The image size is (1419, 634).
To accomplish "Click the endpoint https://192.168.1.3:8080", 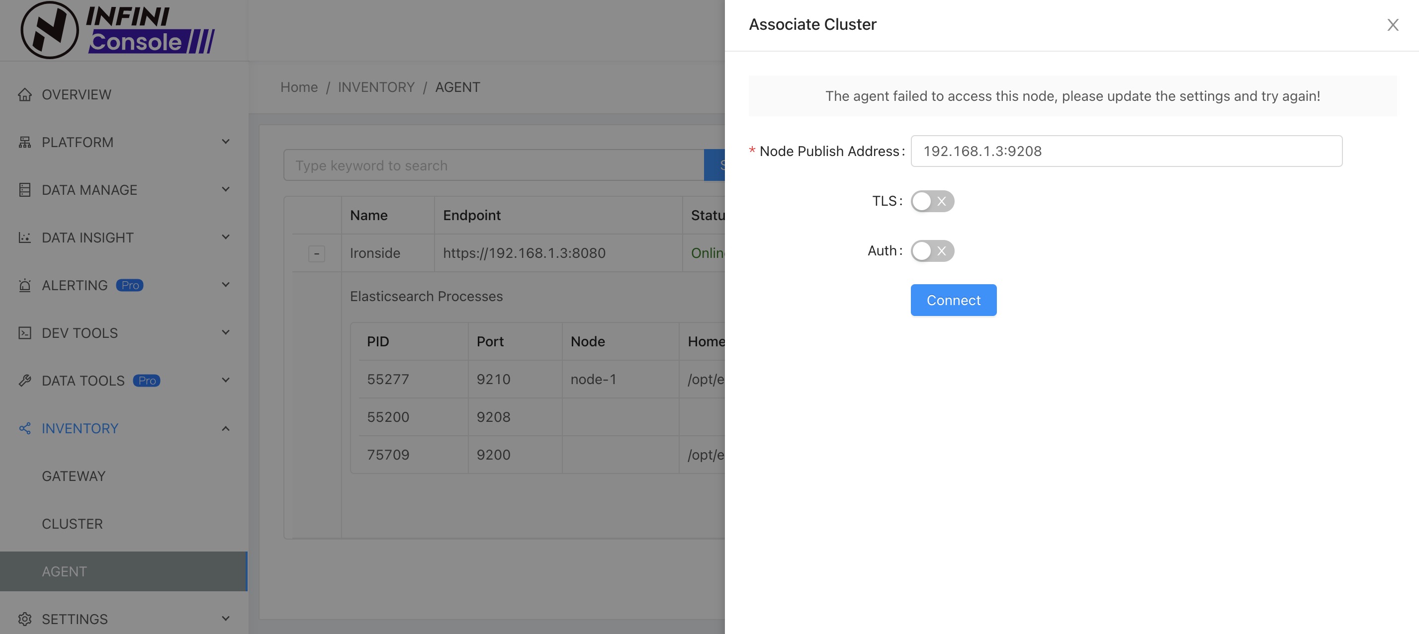I will [524, 253].
